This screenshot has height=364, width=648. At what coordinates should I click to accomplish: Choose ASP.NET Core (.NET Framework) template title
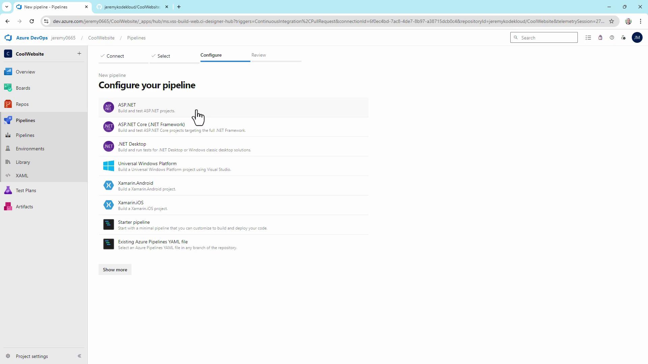152,124
